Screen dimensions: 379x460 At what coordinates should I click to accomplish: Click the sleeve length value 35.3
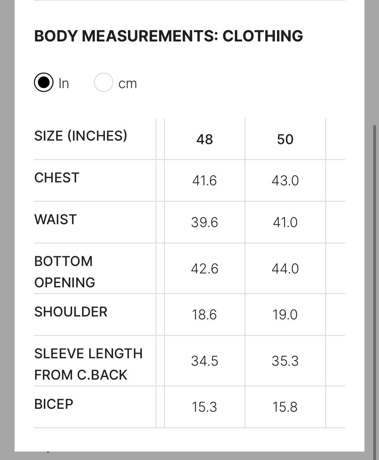(x=285, y=361)
